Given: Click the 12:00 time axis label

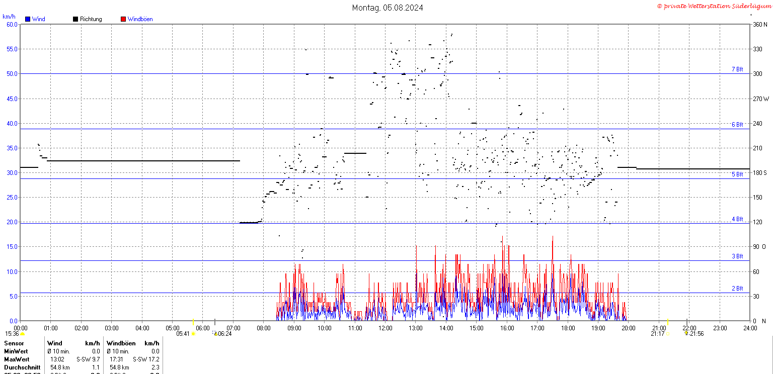Looking at the screenshot, I should 385,328.
